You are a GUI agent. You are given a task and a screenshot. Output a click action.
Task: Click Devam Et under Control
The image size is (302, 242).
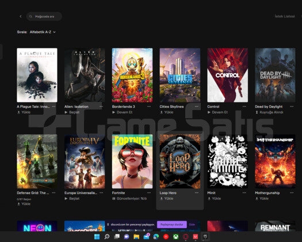[x=217, y=112]
